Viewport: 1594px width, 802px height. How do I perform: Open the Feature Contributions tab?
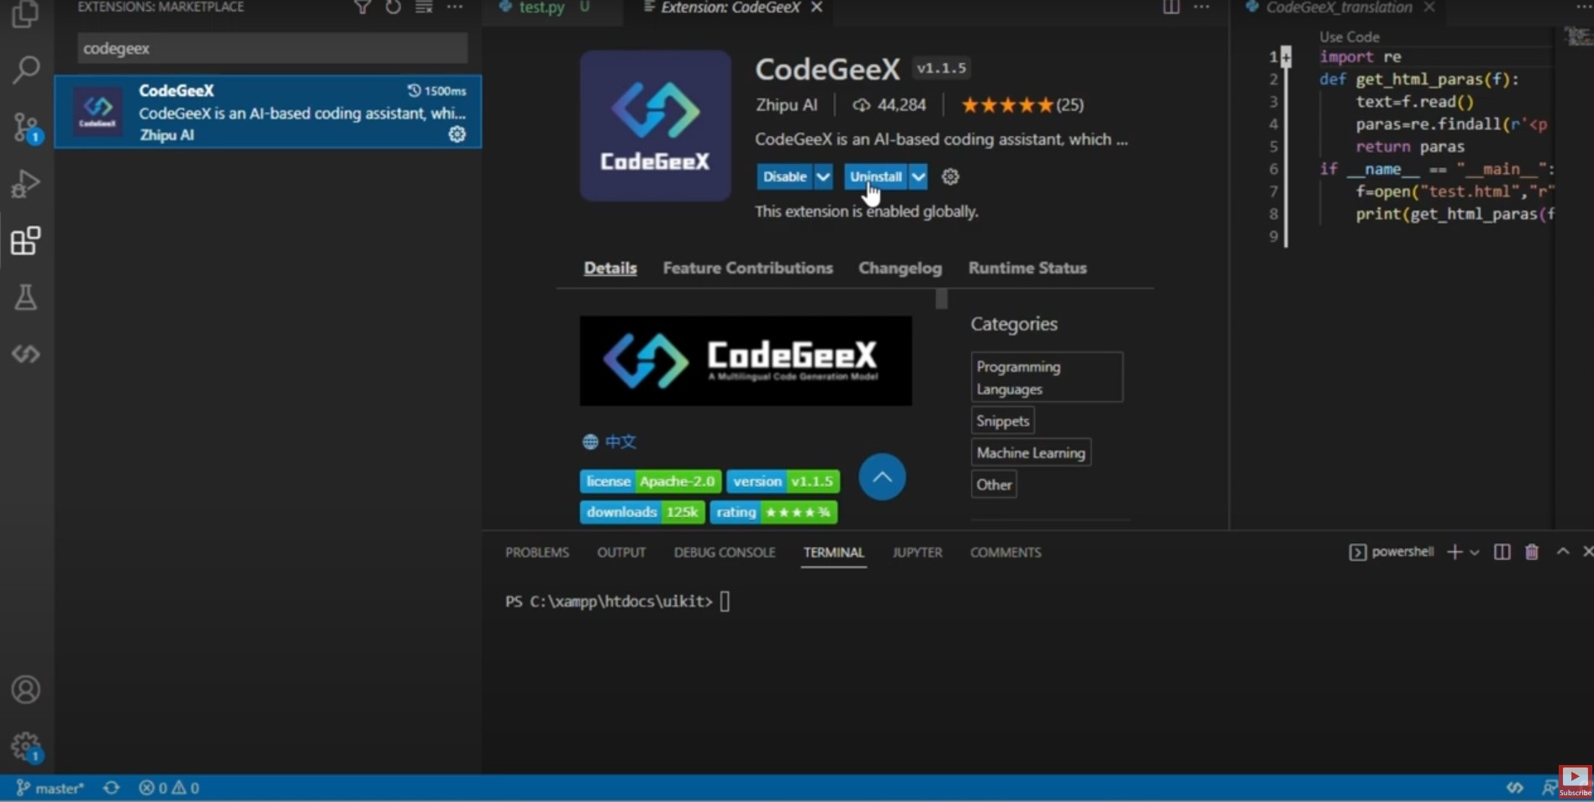tap(747, 268)
